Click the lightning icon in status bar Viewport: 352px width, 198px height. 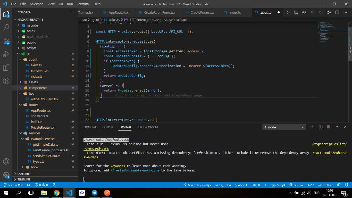54,185
